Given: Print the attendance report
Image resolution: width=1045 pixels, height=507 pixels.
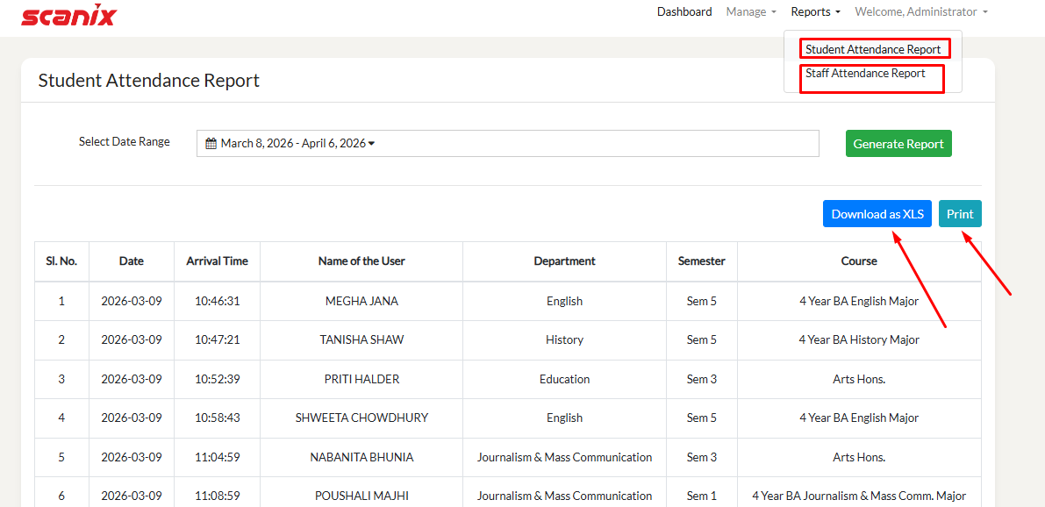Looking at the screenshot, I should [x=960, y=214].
